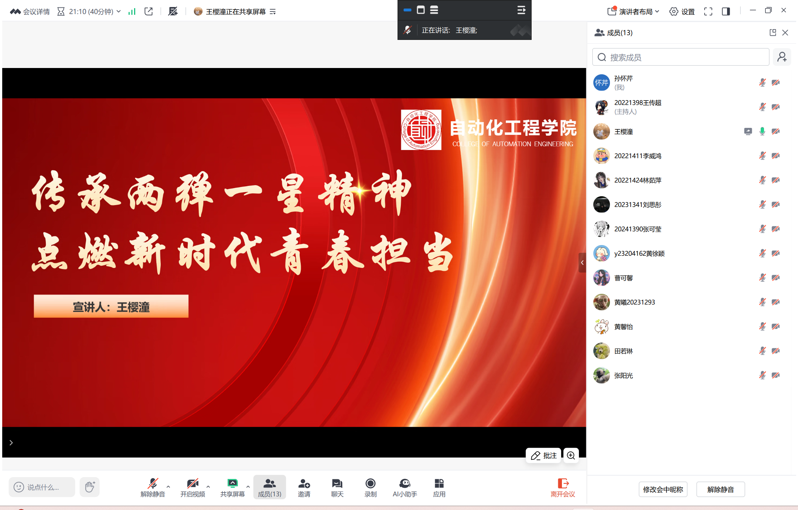Click add member icon beside search box

[x=782, y=57]
